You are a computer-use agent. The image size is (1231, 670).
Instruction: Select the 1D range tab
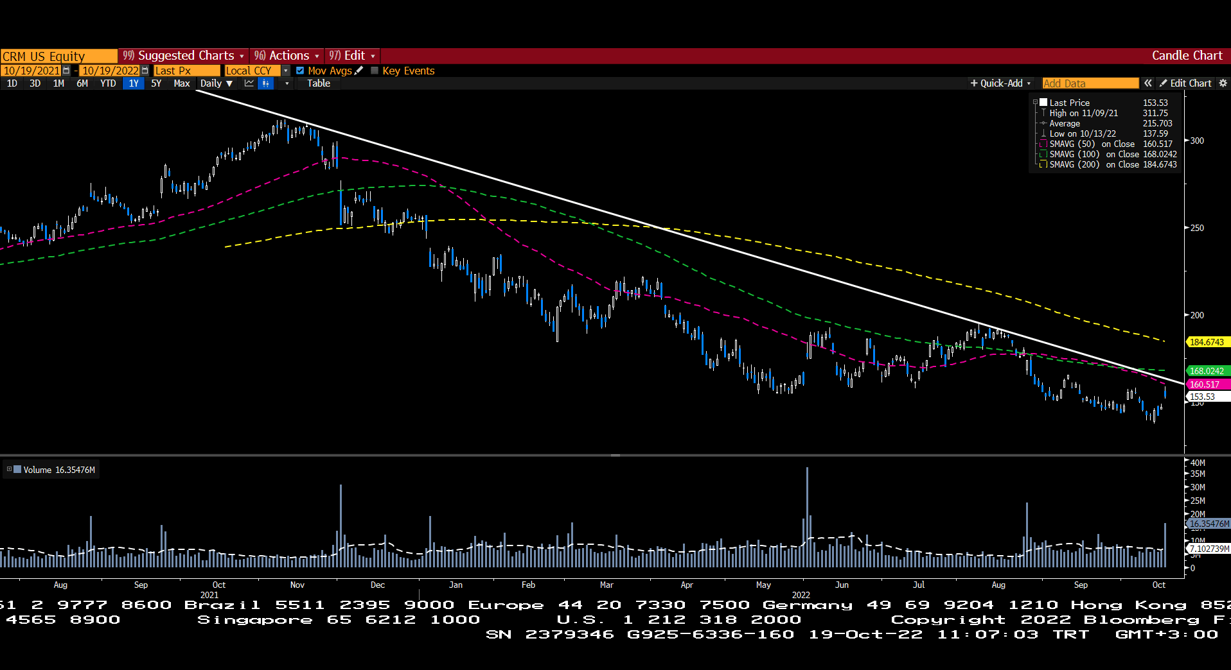click(12, 83)
